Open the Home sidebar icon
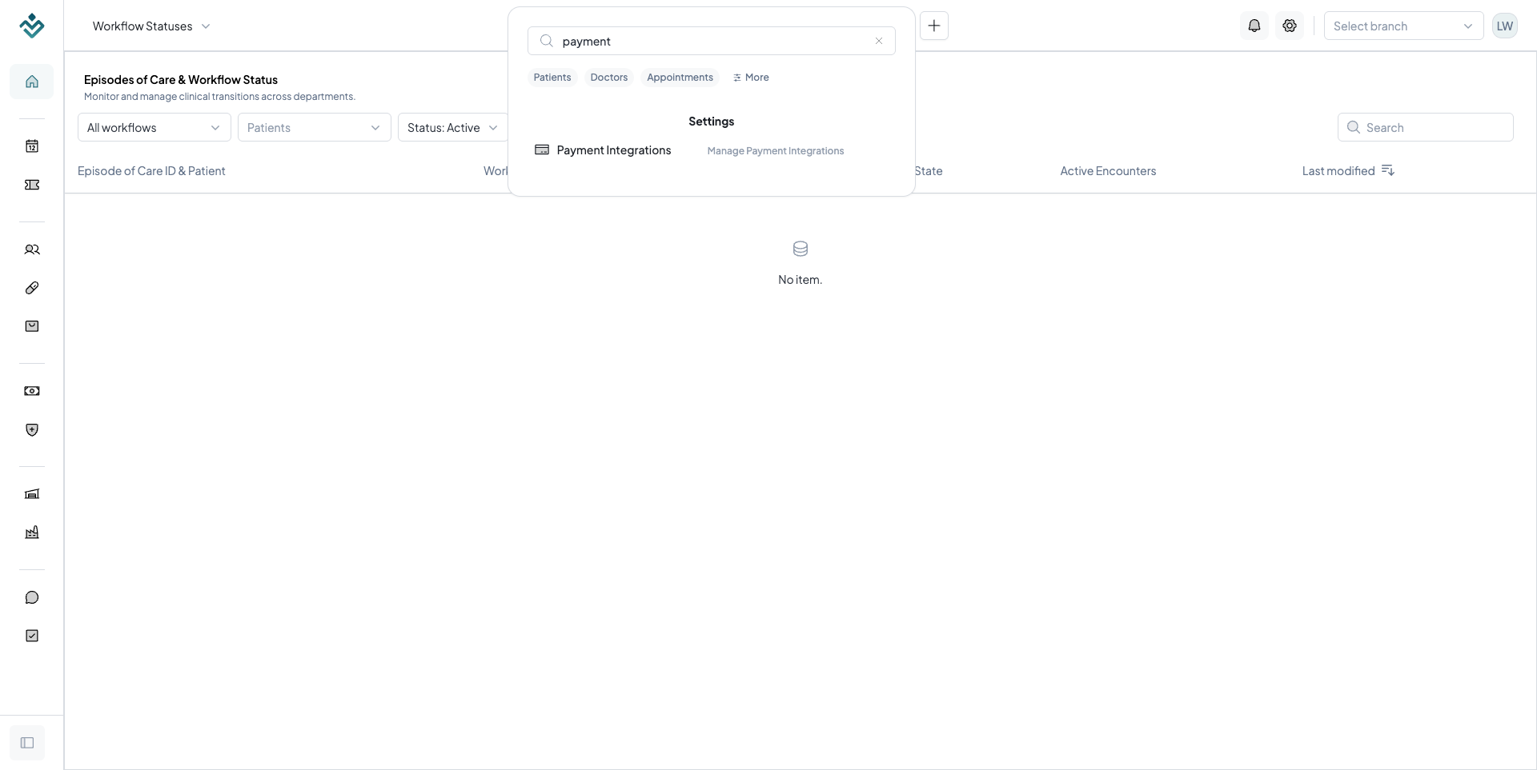1537x770 pixels. (x=32, y=82)
